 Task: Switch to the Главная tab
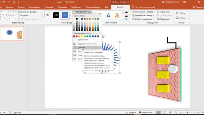[10, 7]
